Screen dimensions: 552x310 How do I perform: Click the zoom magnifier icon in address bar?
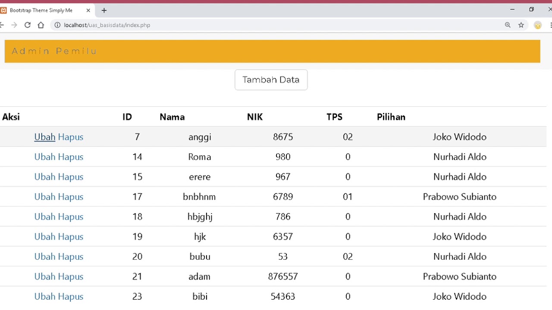(x=508, y=25)
